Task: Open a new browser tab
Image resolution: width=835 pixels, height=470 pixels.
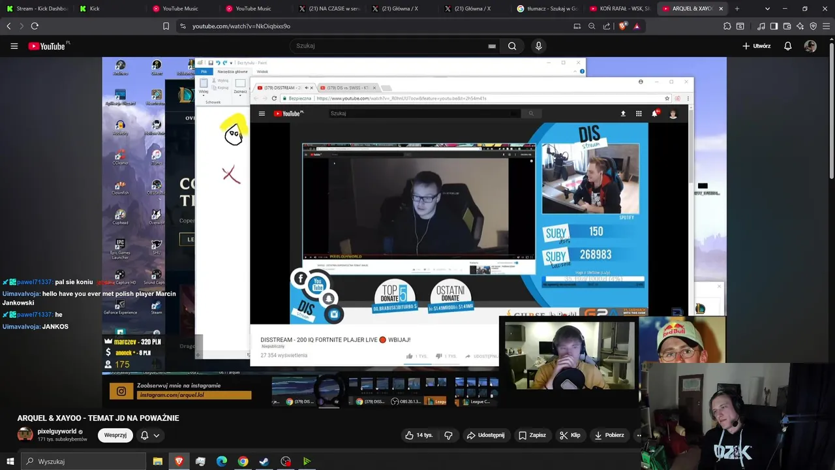Action: (737, 8)
